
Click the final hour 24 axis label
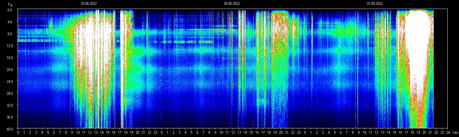point(448,132)
